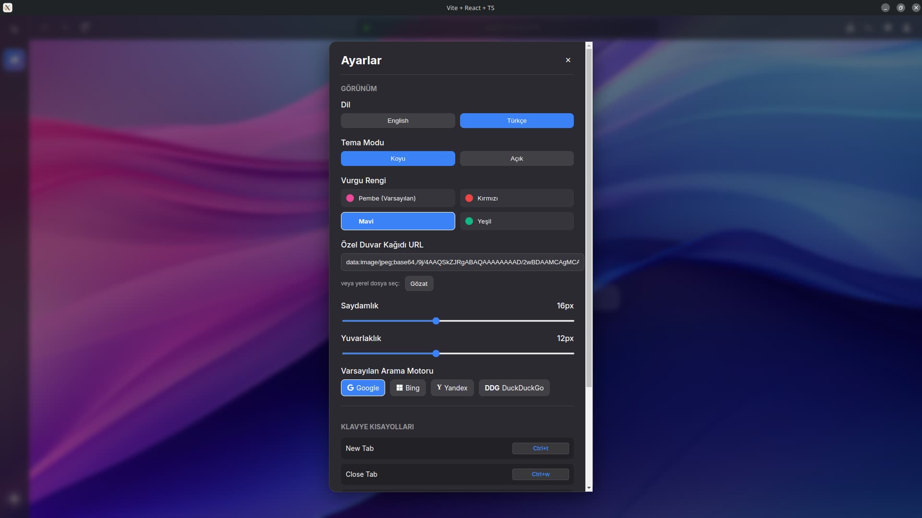The width and height of the screenshot is (922, 518).
Task: Select Türkçe language option
Action: coord(517,120)
